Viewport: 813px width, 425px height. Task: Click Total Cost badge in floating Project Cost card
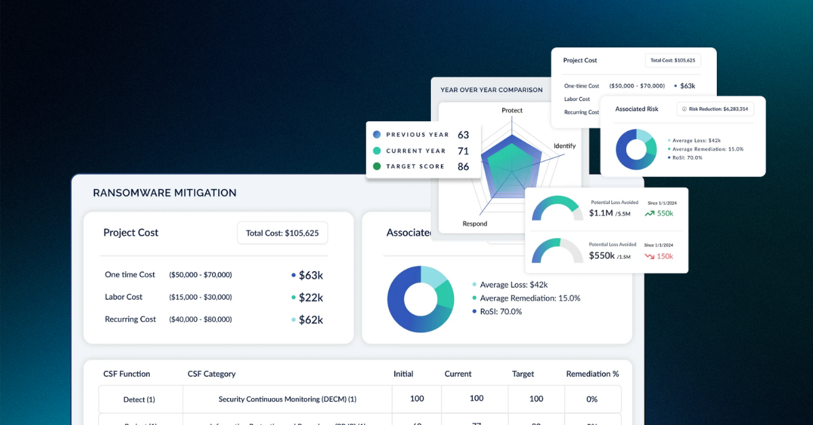[x=673, y=60]
